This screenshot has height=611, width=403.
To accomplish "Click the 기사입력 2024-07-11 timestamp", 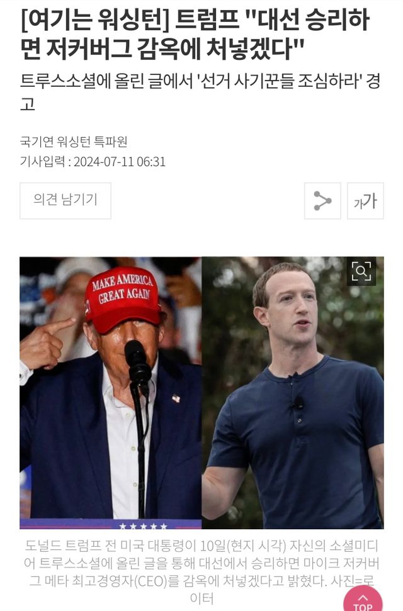I will tap(93, 161).
